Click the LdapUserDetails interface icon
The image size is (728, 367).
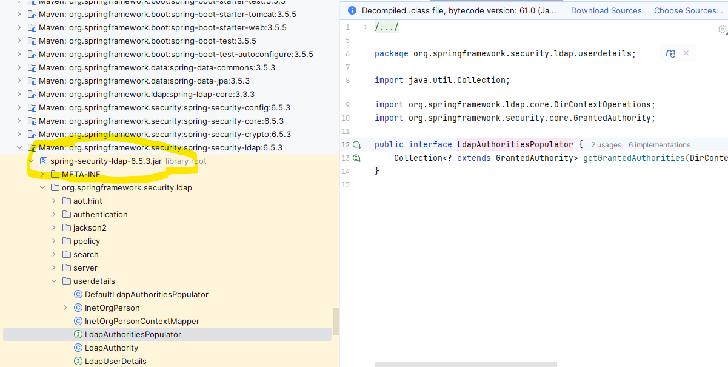point(78,362)
